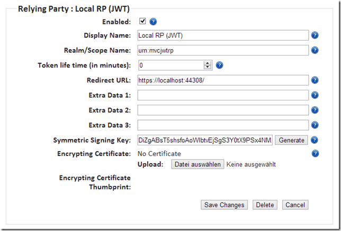Click Generate to create signing key
341x231 pixels.
291,140
